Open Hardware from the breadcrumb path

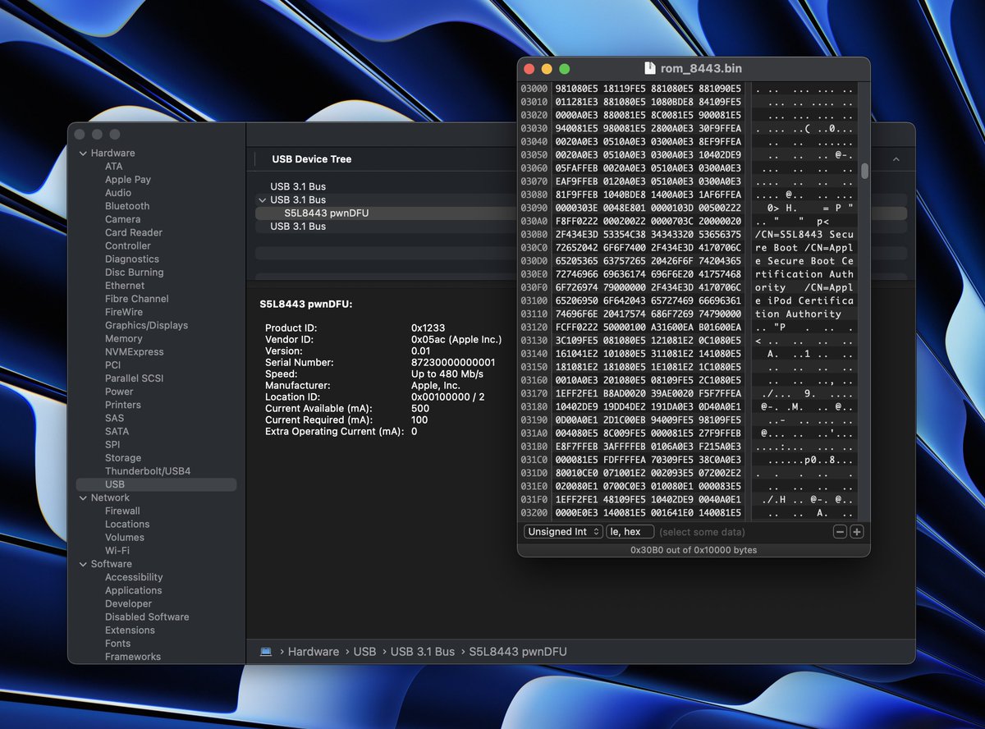tap(314, 651)
